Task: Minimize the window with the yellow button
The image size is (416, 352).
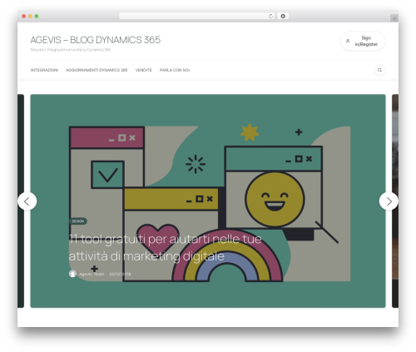Action: pyautogui.click(x=30, y=17)
